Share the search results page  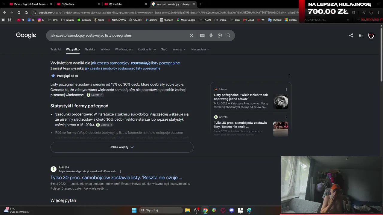(x=351, y=36)
